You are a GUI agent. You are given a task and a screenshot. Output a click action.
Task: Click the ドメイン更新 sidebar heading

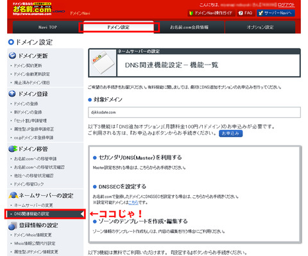pos(33,56)
